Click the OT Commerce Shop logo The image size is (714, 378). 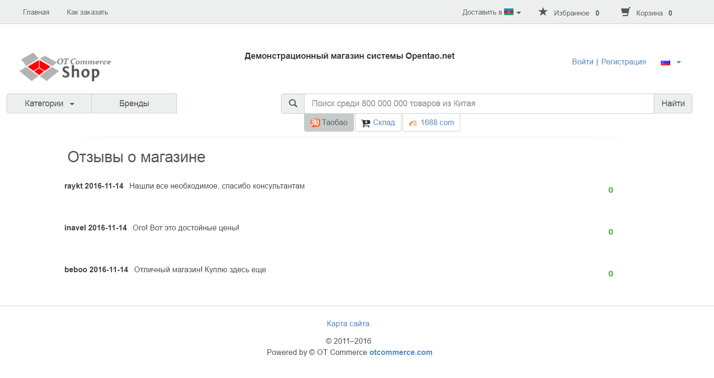[65, 67]
